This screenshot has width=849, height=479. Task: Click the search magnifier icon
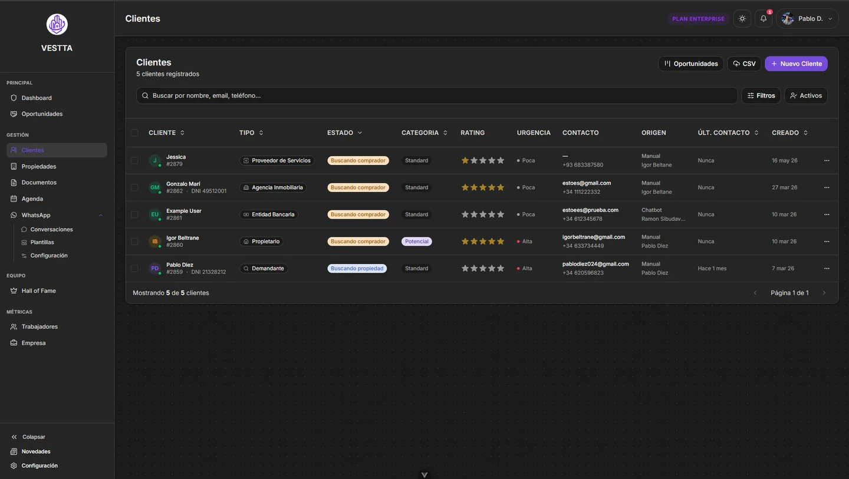(145, 95)
